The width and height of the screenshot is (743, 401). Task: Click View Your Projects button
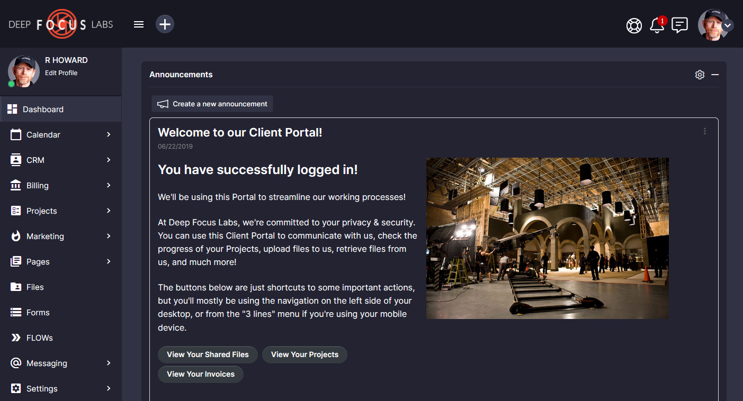(305, 354)
